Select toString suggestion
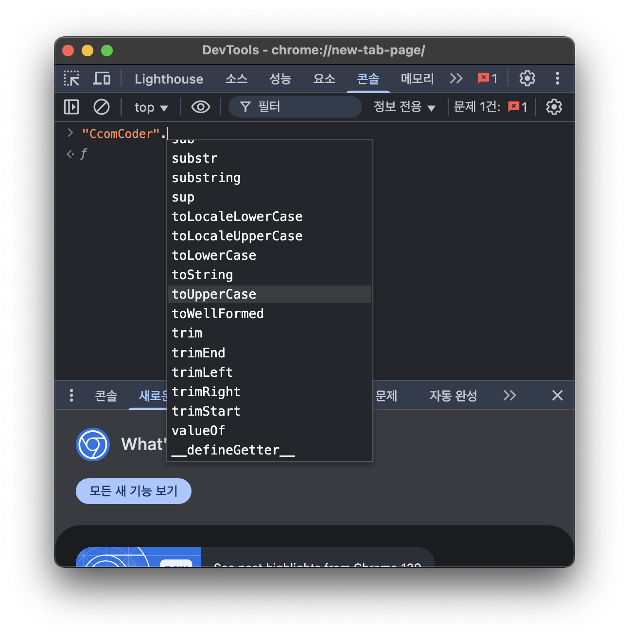The width and height of the screenshot is (629, 639). (x=270, y=275)
